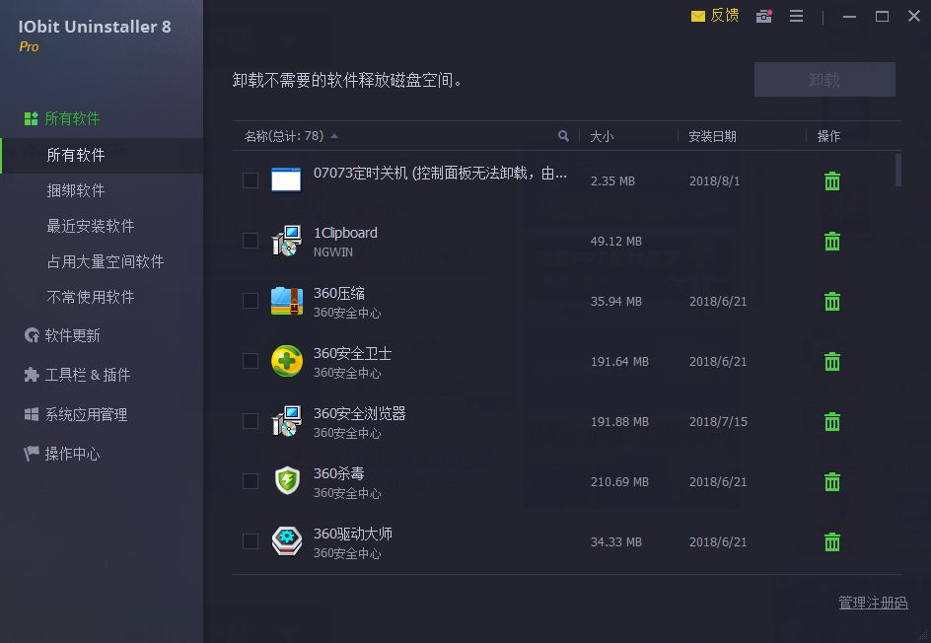This screenshot has width=931, height=643.
Task: Click the green grid icon beside 所有软件 heading
Action: [x=31, y=118]
